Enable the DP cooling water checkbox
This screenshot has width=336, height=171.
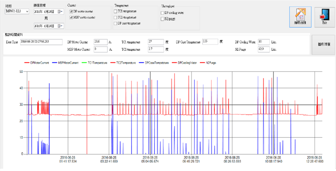(x=163, y=13)
